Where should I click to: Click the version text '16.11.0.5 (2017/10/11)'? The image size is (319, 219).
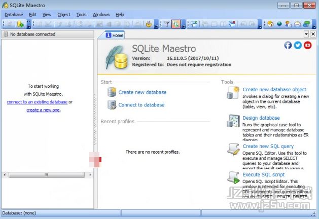click(x=193, y=58)
